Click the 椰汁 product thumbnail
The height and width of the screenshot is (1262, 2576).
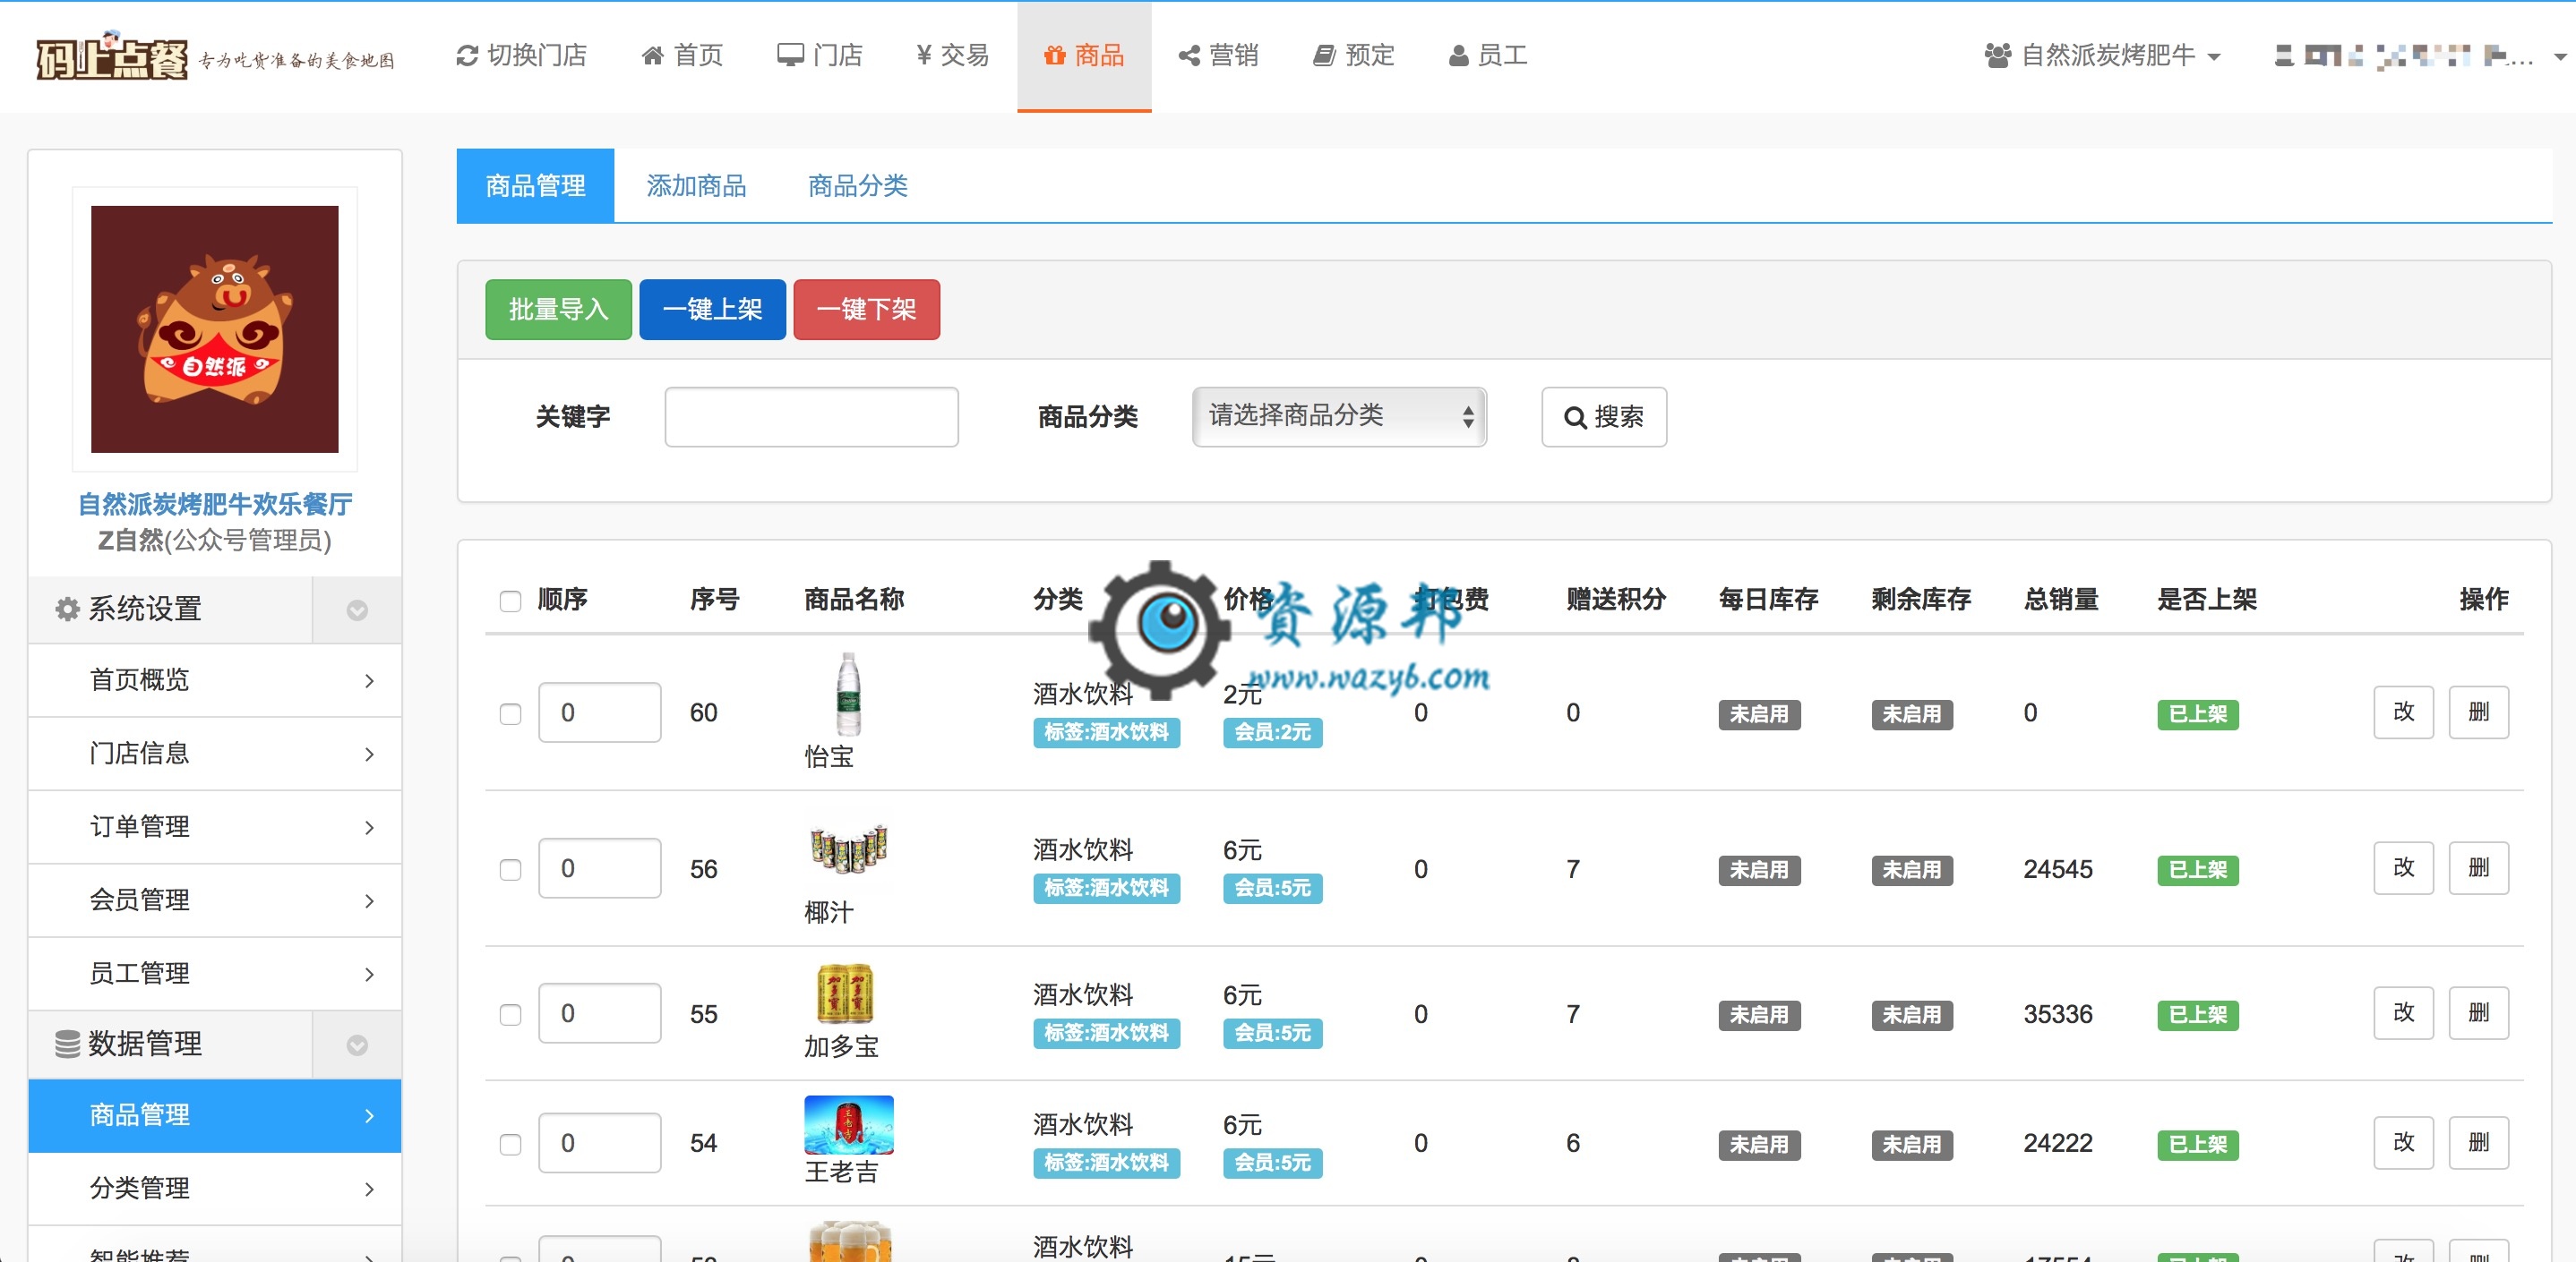(848, 848)
